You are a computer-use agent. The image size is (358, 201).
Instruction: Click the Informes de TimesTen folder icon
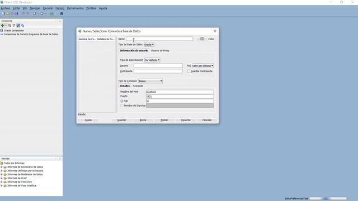(x=5, y=182)
